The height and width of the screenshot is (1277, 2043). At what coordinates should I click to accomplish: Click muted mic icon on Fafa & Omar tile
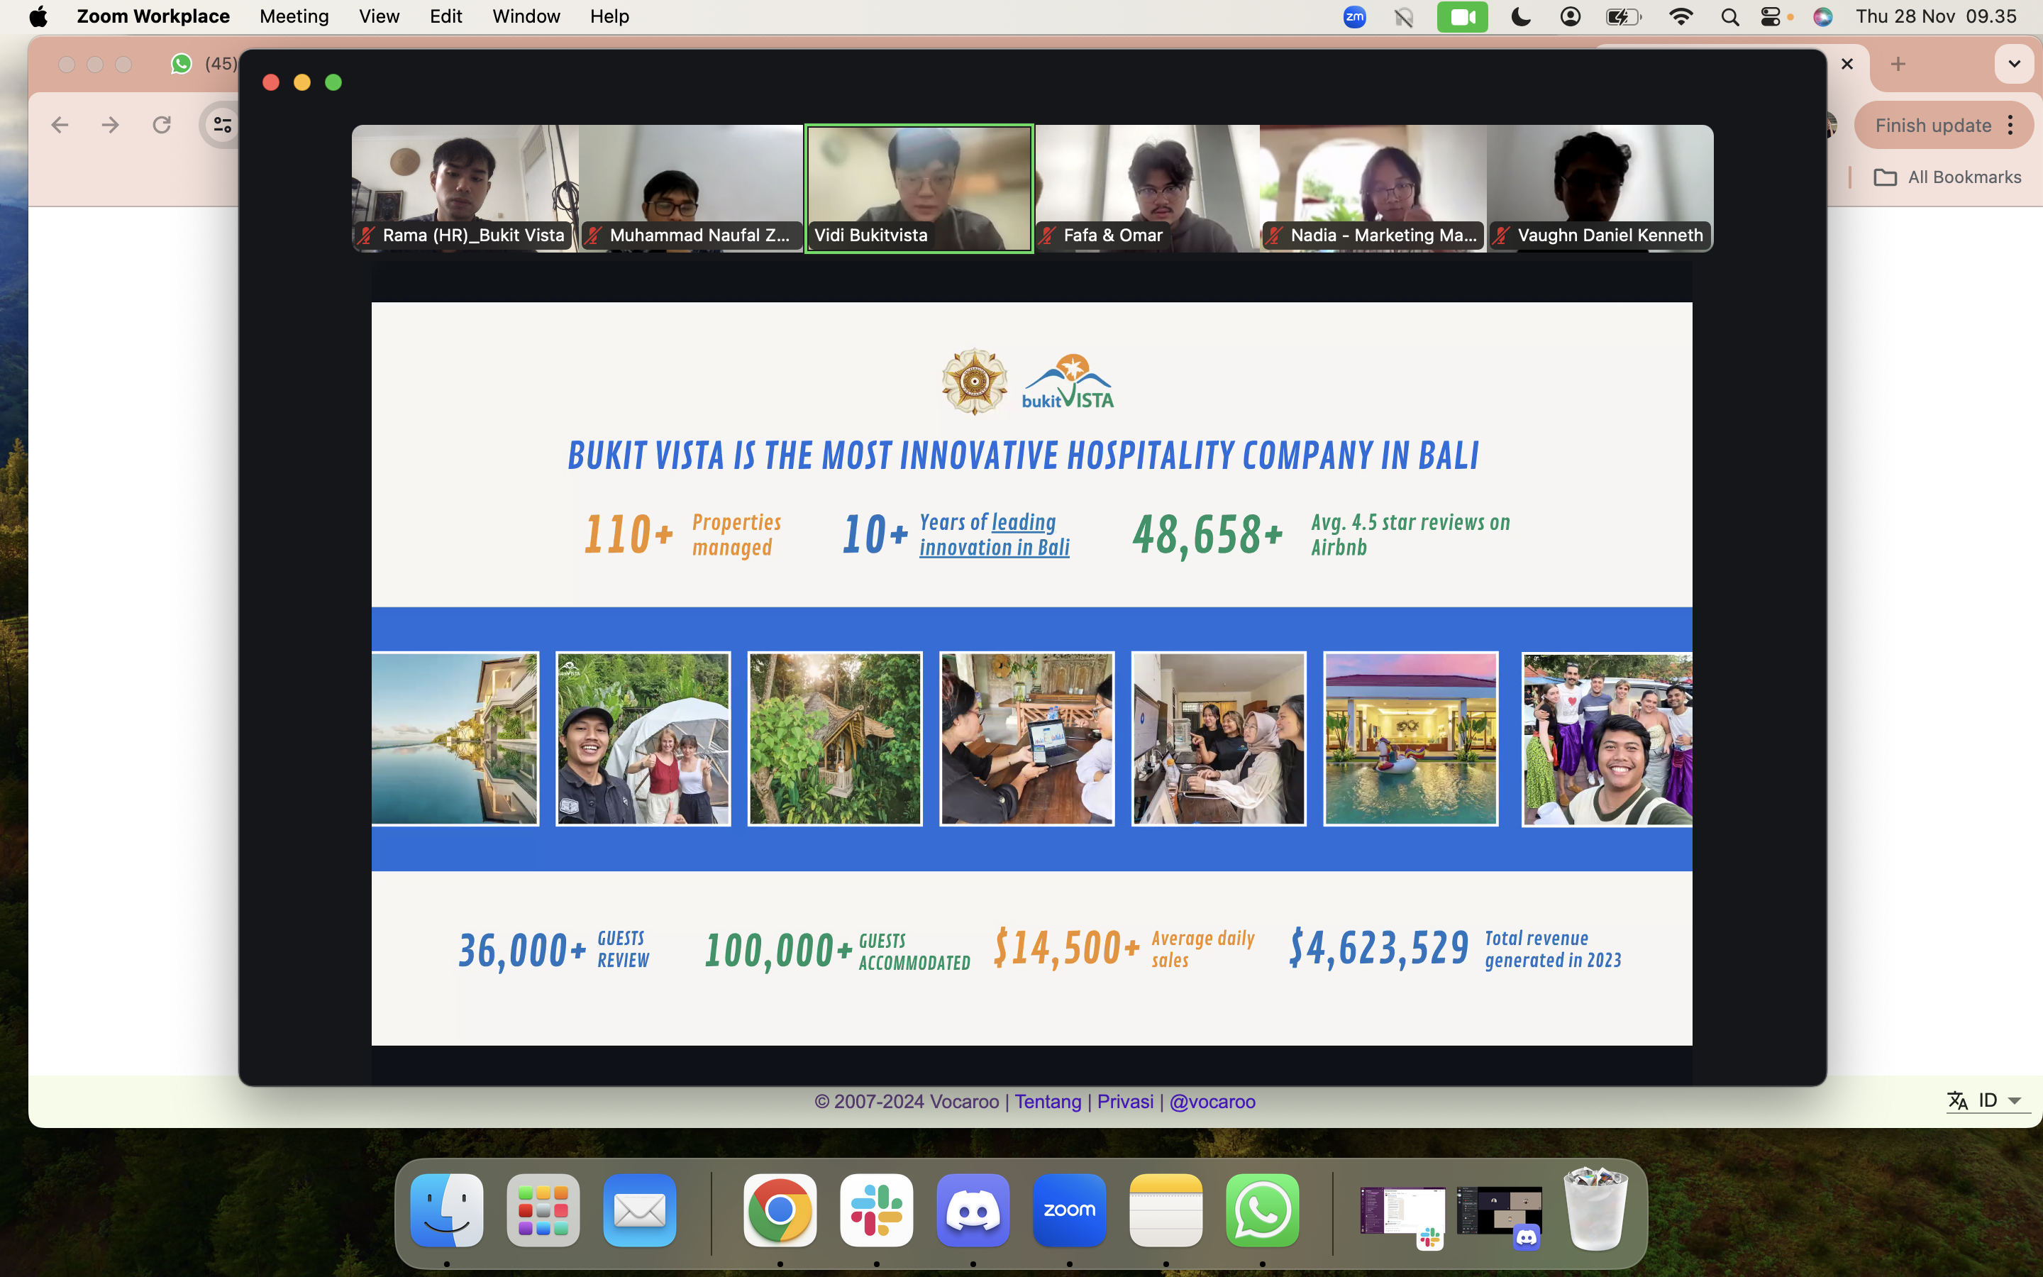point(1048,236)
